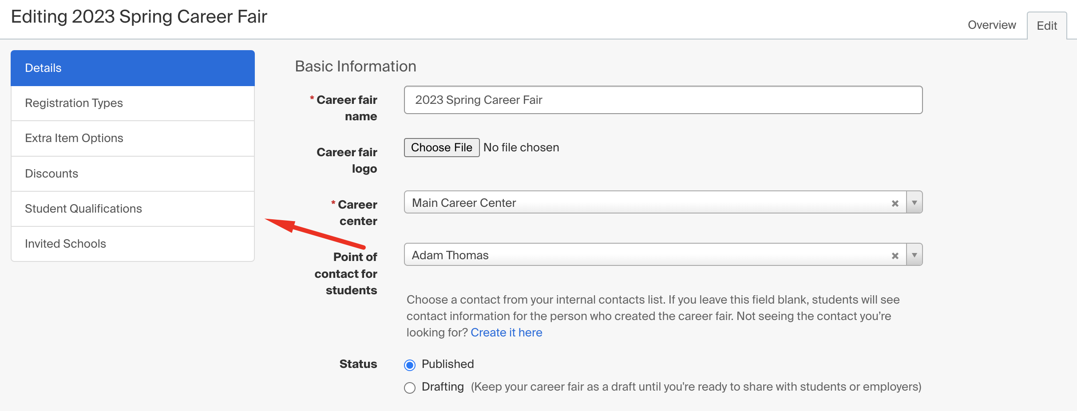The height and width of the screenshot is (411, 1077).
Task: Open Invited Schools section
Action: tap(133, 244)
